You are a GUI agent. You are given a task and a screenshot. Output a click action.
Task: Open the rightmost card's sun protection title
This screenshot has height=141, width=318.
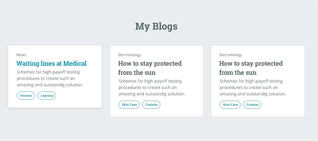(251, 68)
